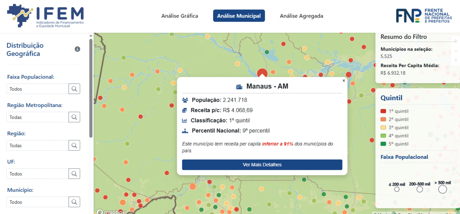Open the Análise Agregada tab
The height and width of the screenshot is (214, 460).
pyautogui.click(x=301, y=16)
